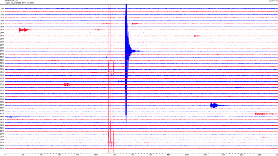The width and height of the screenshot is (278, 156).
Task: Select the 03:30 time label
Action: 2,30
